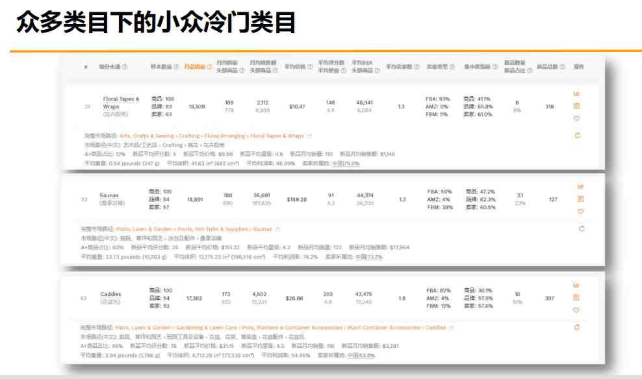
Task: Select the monthly sales value 18,939
Action: [x=196, y=106]
